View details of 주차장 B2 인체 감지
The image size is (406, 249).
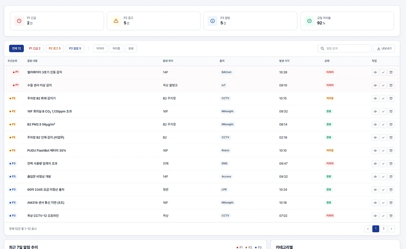click(375, 137)
